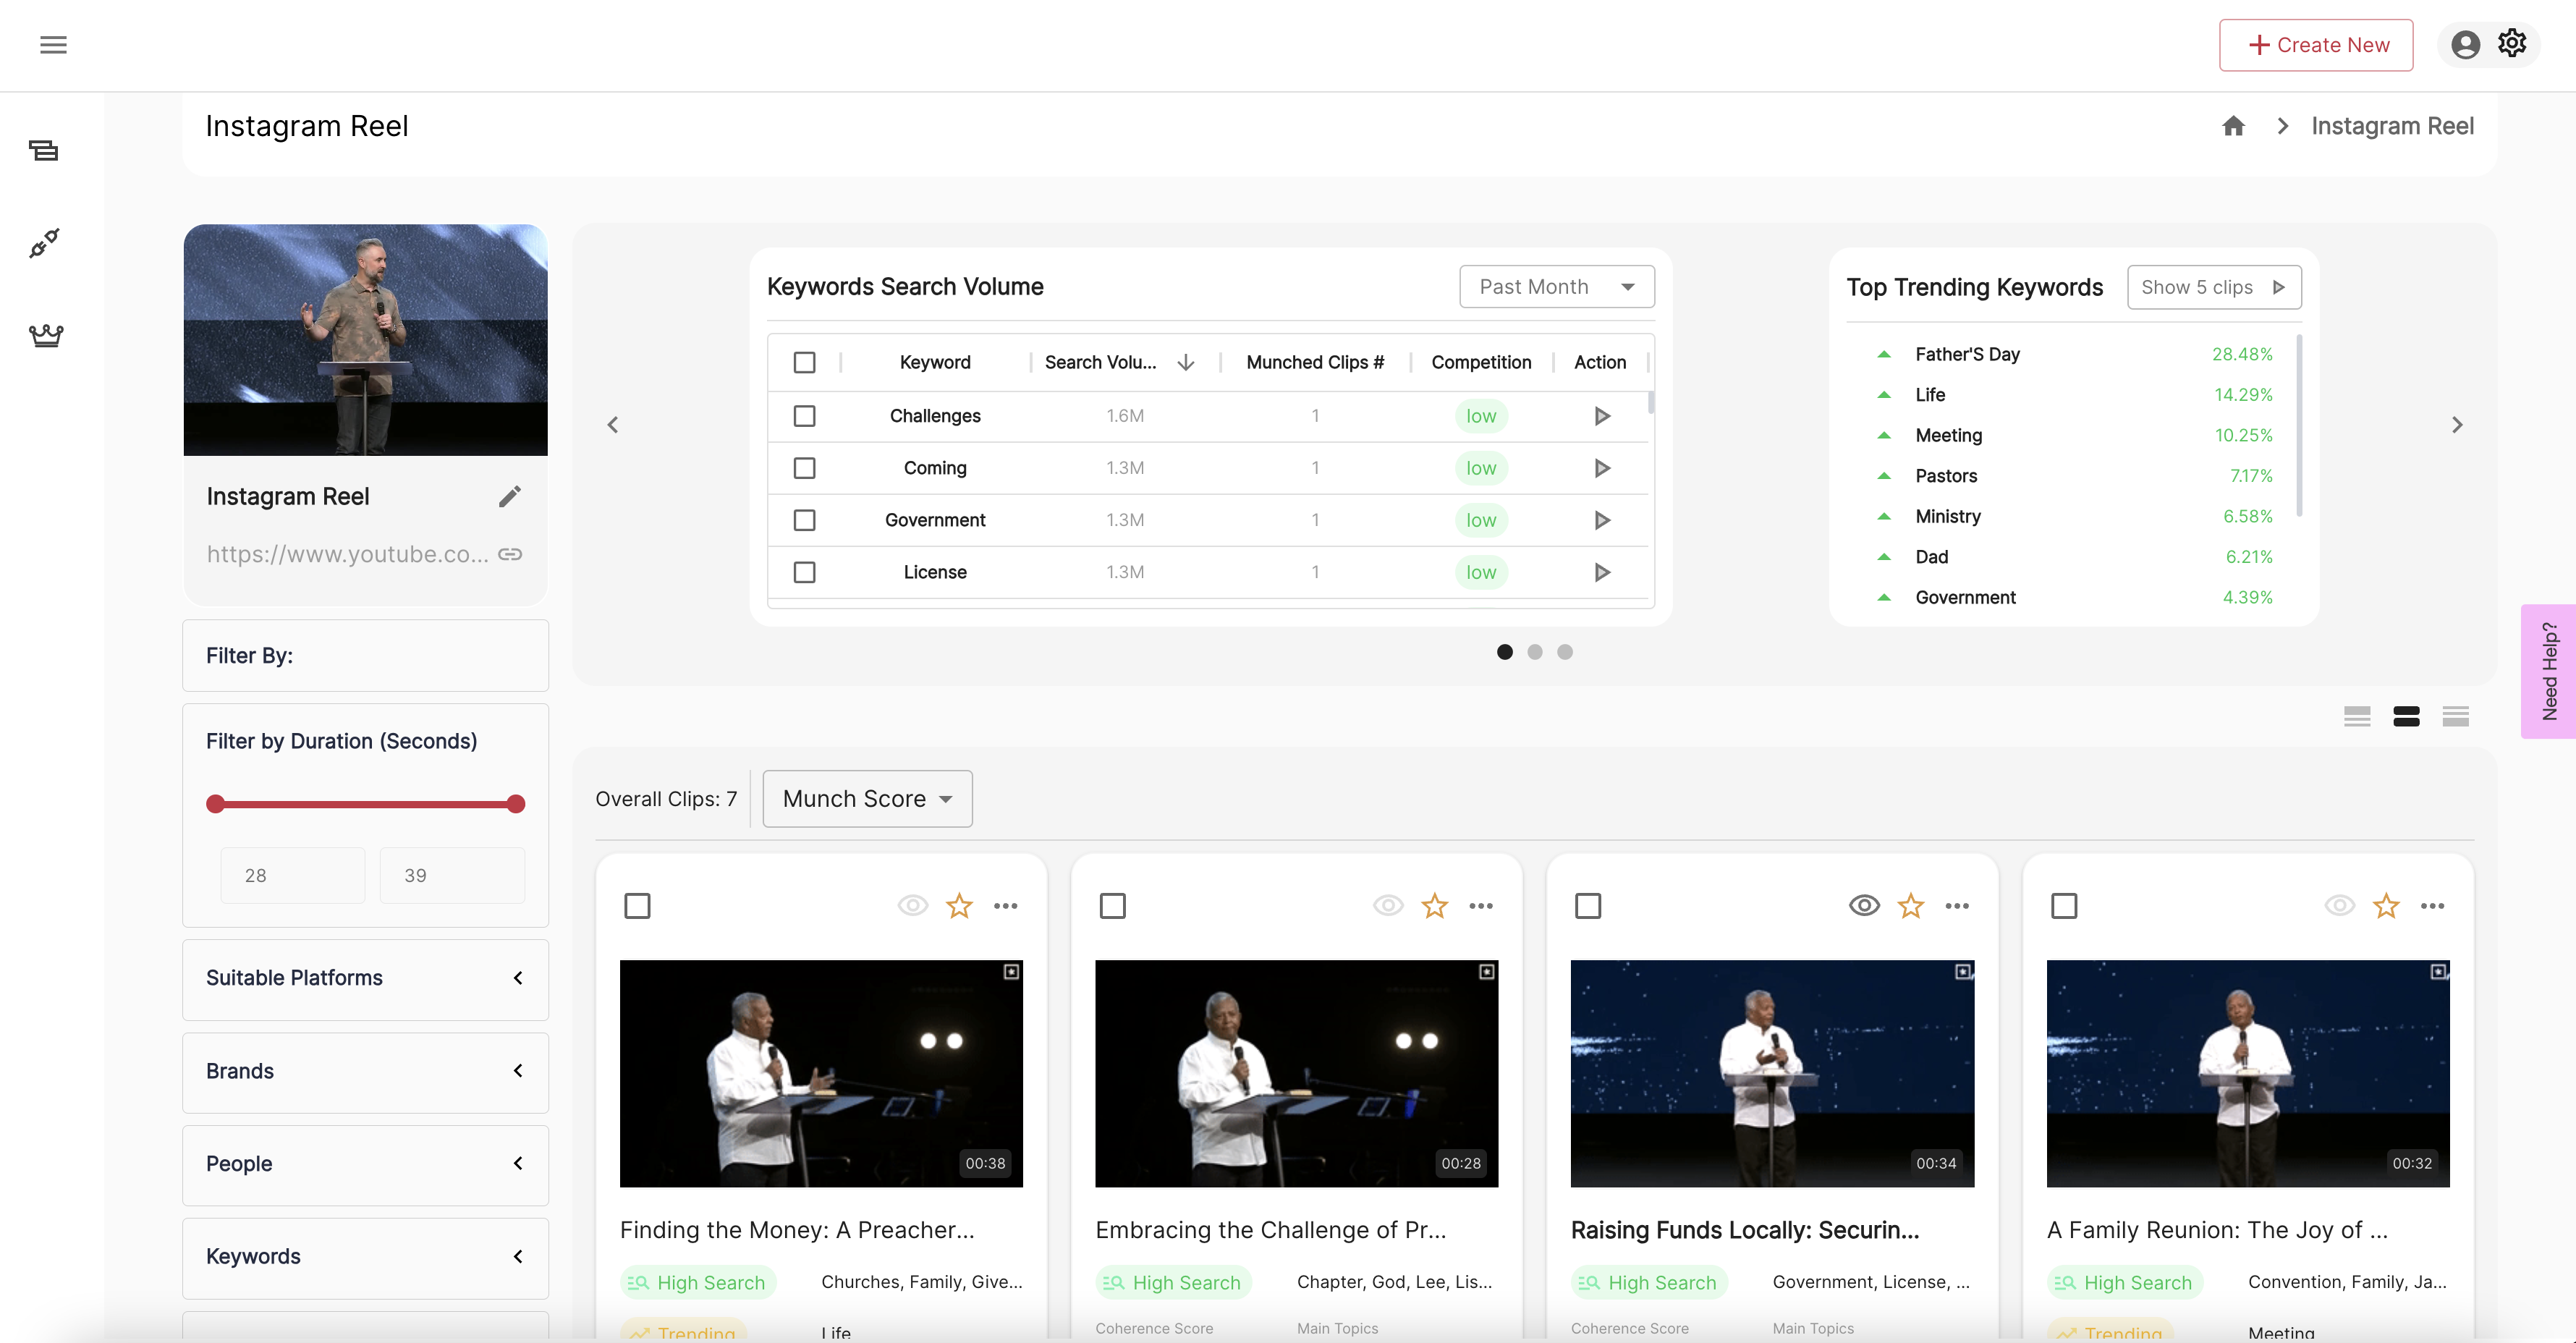Sort by Search Volume arrow
Viewport: 2576px width, 1343px height.
coord(1186,362)
